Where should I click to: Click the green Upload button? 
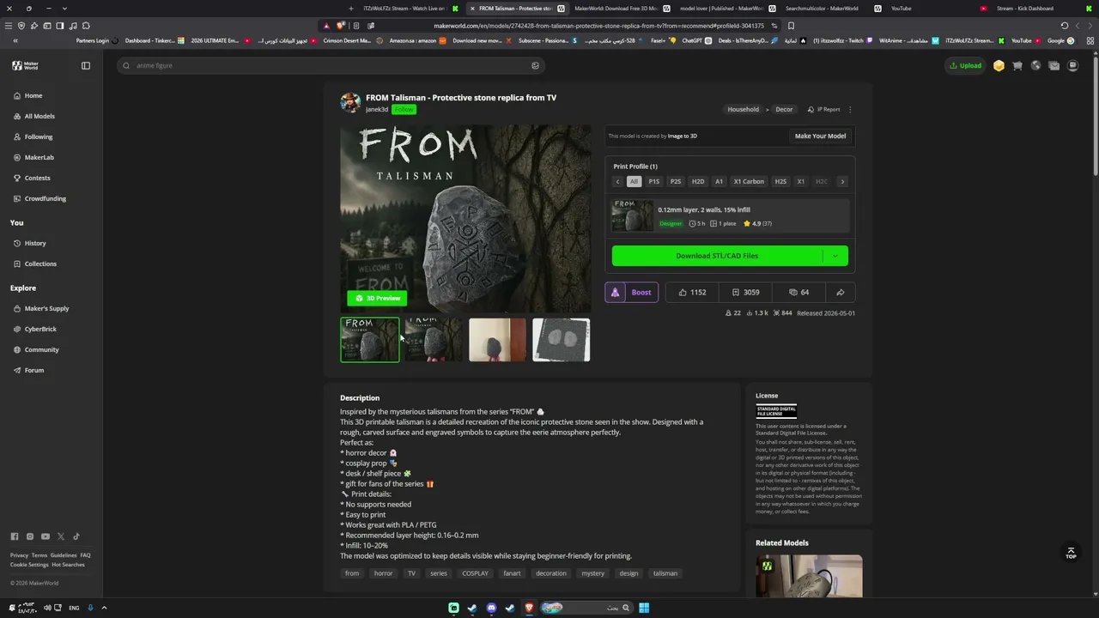coord(965,65)
